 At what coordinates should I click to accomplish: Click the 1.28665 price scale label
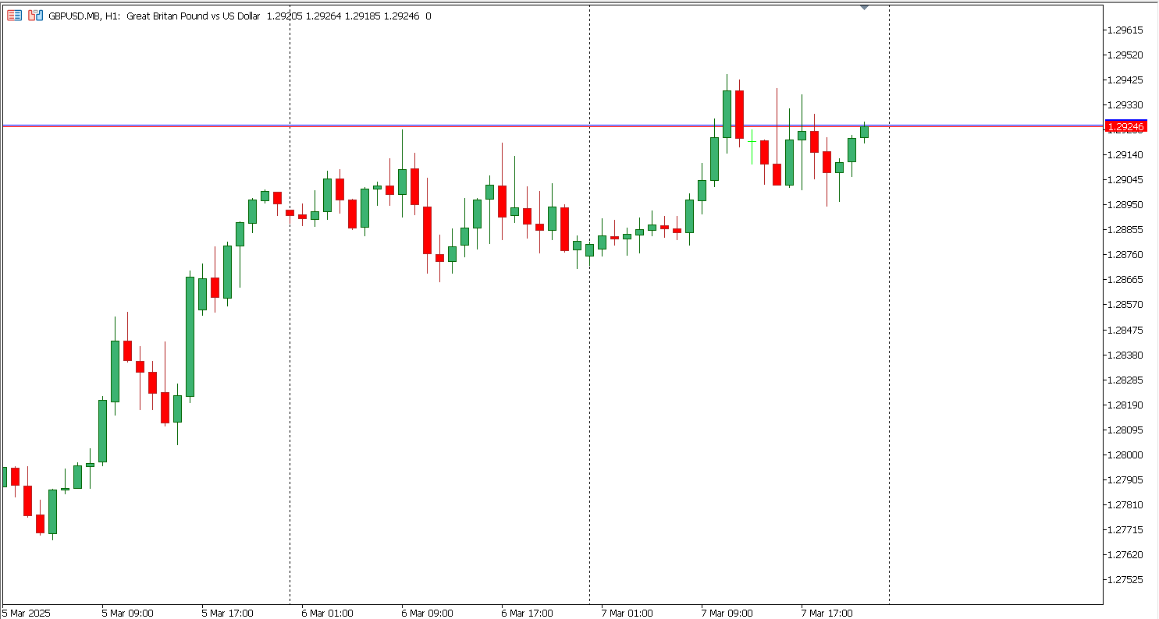click(x=1125, y=279)
